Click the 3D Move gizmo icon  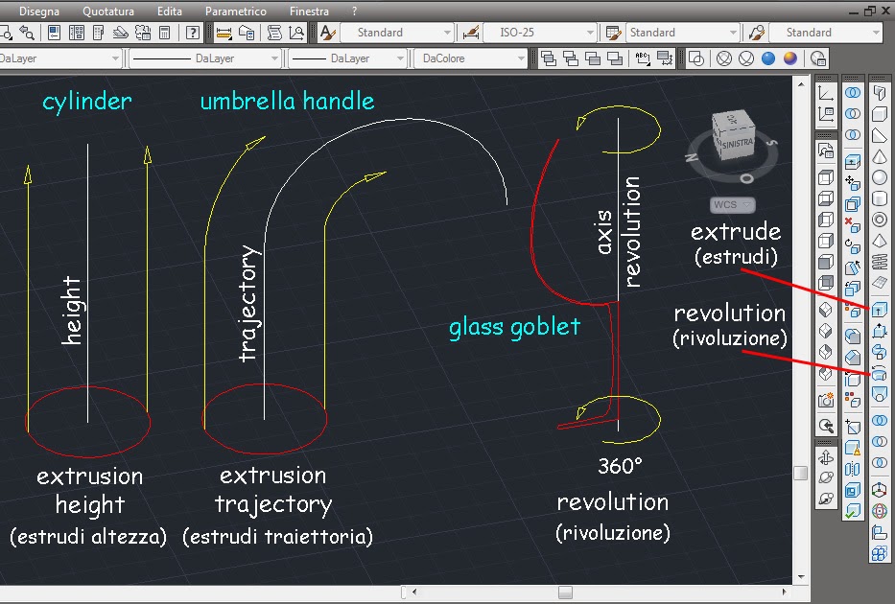tap(879, 489)
